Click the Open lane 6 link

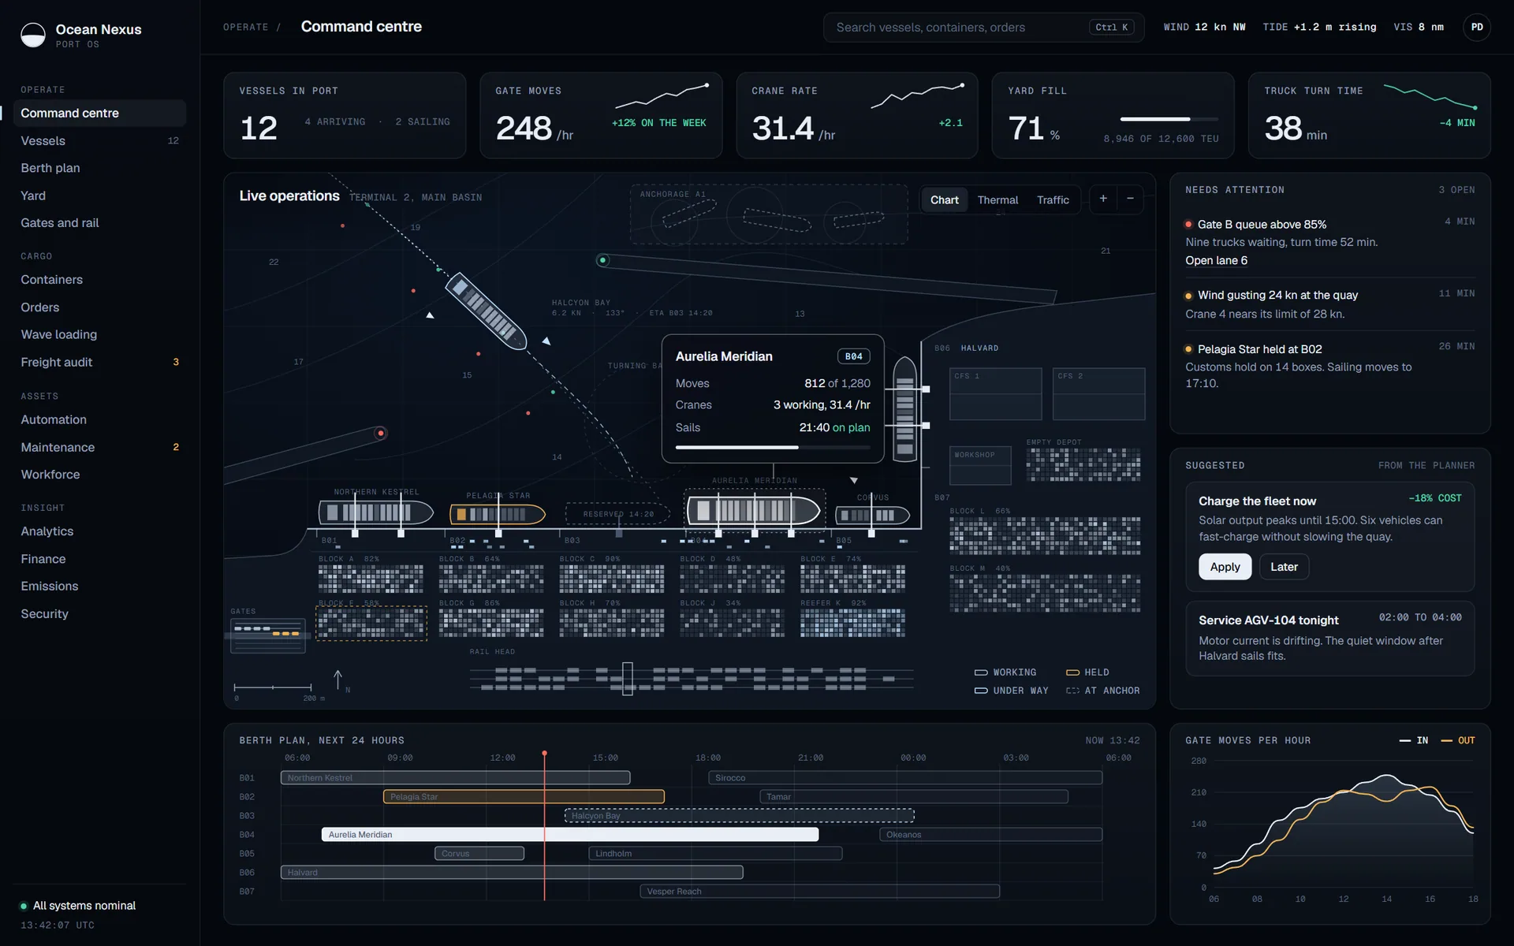pyautogui.click(x=1216, y=261)
